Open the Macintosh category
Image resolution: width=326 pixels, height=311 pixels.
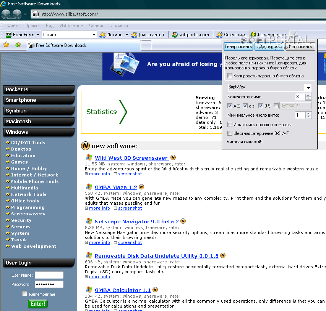coord(39,122)
